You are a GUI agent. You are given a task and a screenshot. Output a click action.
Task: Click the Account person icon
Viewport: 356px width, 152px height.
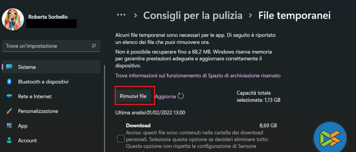click(9, 140)
